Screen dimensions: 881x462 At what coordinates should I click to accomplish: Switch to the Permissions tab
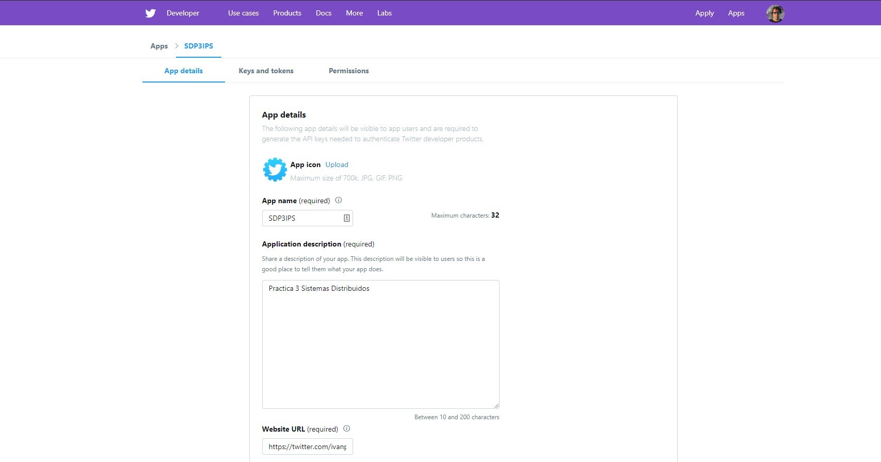[x=349, y=71]
